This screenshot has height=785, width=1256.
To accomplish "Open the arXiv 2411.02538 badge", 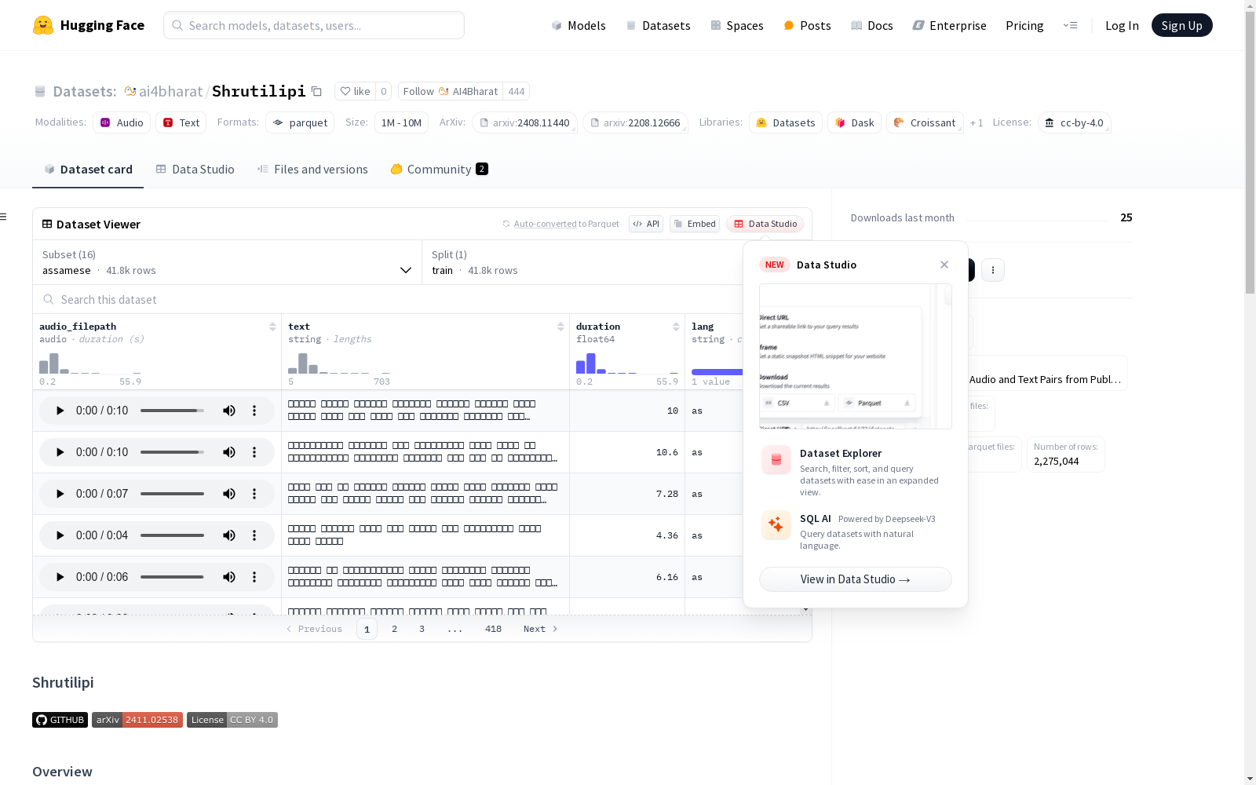I will pyautogui.click(x=137, y=720).
